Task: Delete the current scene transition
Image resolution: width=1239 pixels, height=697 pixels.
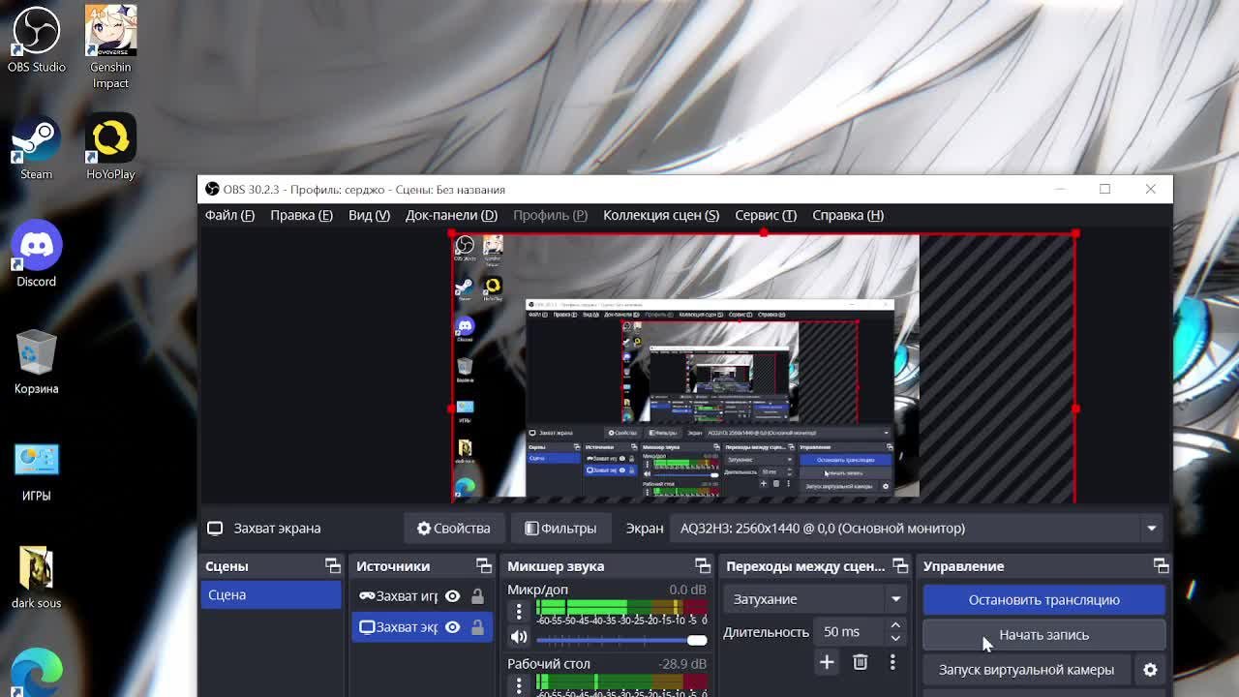Action: (860, 662)
